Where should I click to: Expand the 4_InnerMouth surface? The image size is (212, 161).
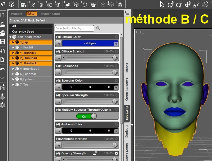13,69
